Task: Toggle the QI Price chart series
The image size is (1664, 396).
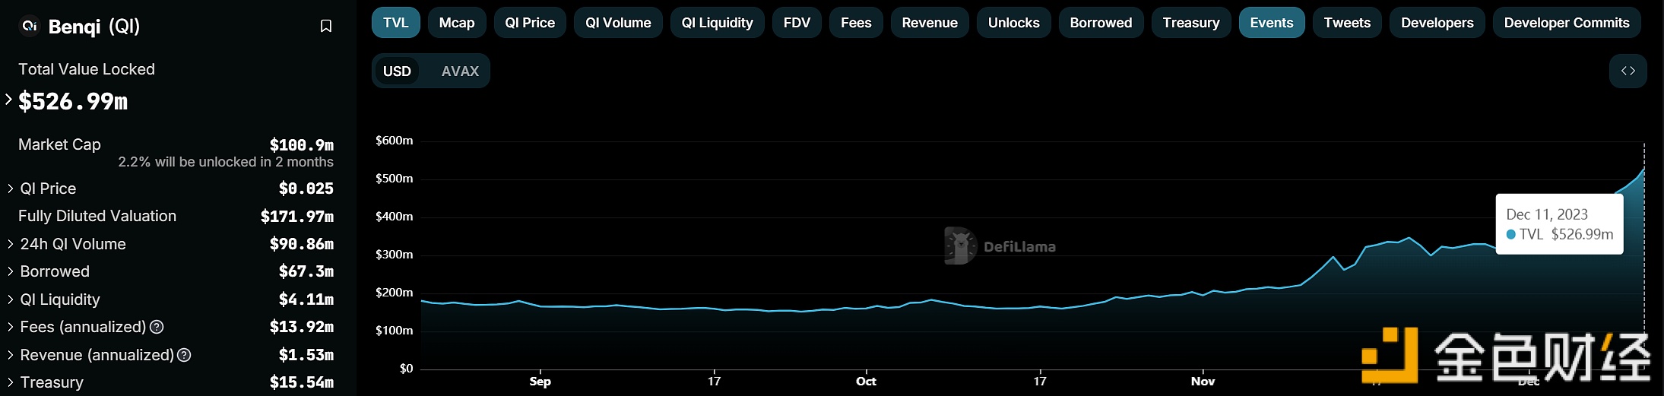Action: tap(530, 23)
